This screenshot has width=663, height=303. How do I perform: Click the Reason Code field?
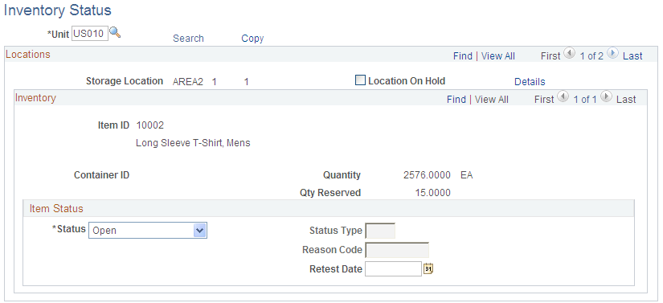coord(397,250)
